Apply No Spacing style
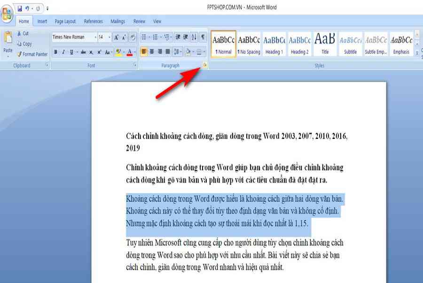Image resolution: width=423 pixels, height=283 pixels. pos(249,44)
